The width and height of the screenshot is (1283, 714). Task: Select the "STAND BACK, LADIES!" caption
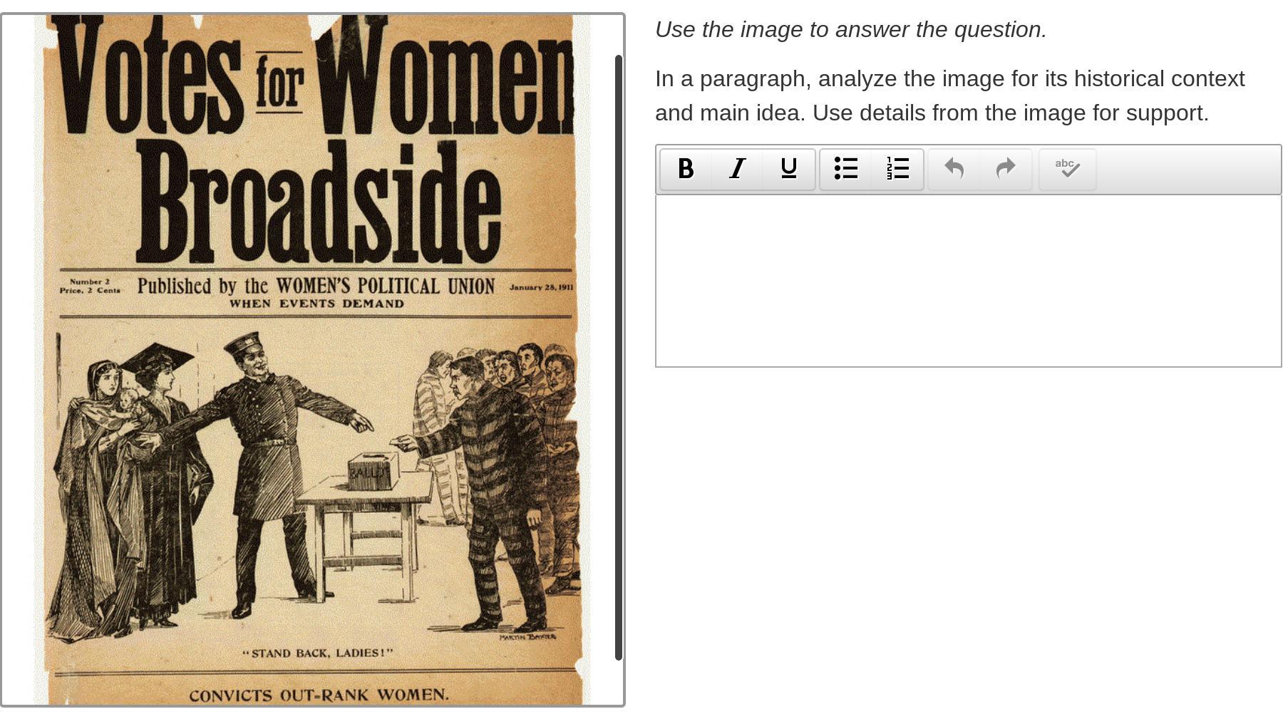coord(318,653)
